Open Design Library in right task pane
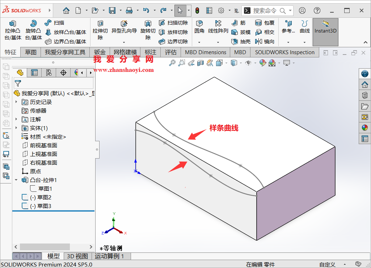The height and width of the screenshot is (268, 371). [x=364, y=95]
